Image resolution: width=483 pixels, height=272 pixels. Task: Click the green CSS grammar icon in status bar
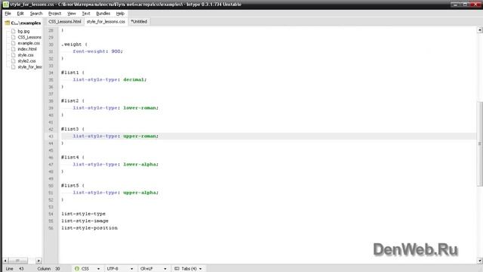coord(77,269)
